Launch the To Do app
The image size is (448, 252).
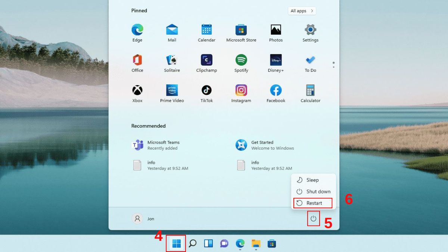[x=310, y=63]
